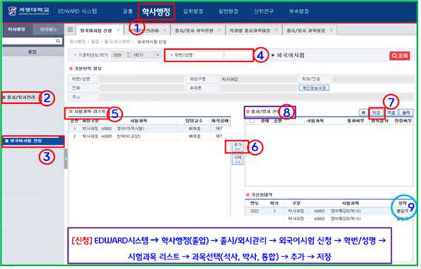
Task: Click the sidebar search magnifier icon
Action: point(58,41)
